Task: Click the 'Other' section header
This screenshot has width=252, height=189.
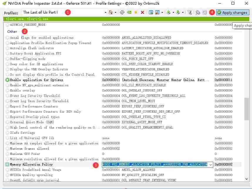Action: [12, 31]
